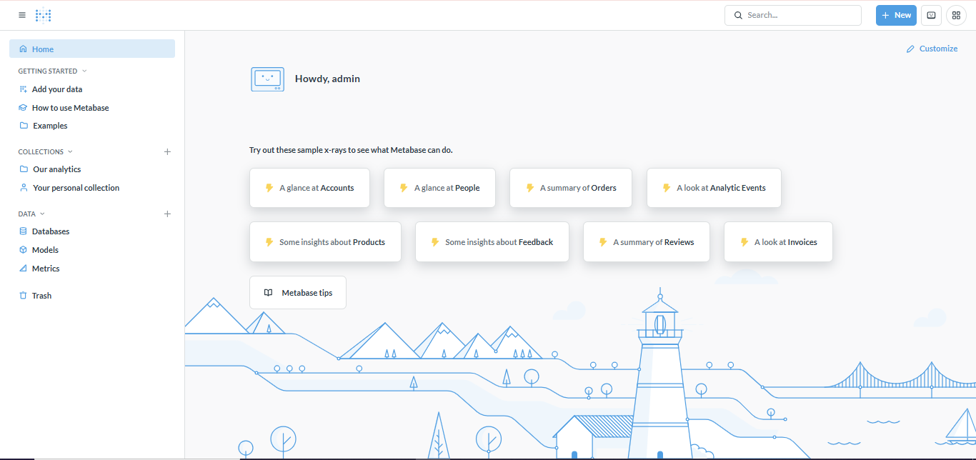Open A summary of Orders x-ray
This screenshot has height=460, width=976.
(x=571, y=188)
